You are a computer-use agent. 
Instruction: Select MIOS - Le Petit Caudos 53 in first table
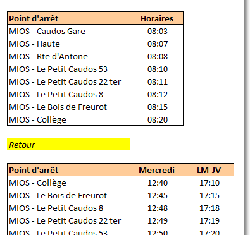(68, 69)
